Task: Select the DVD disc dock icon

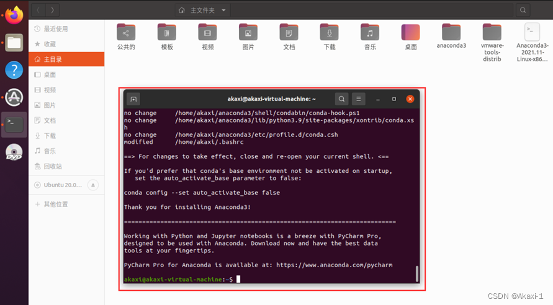Action: (14, 152)
